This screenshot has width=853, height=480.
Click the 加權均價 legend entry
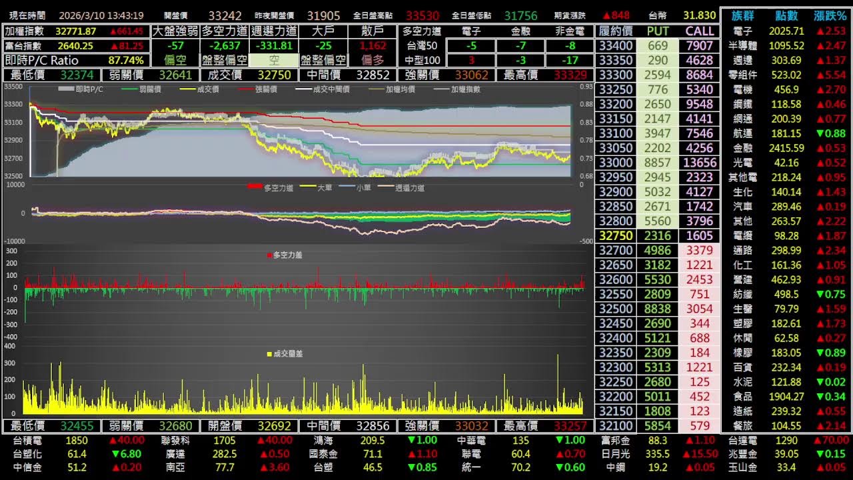coord(391,89)
